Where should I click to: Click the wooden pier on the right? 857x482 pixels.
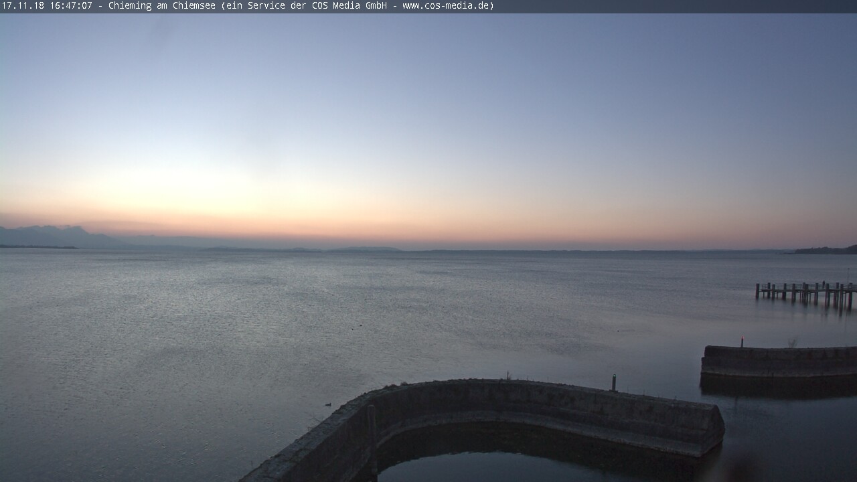pyautogui.click(x=804, y=292)
